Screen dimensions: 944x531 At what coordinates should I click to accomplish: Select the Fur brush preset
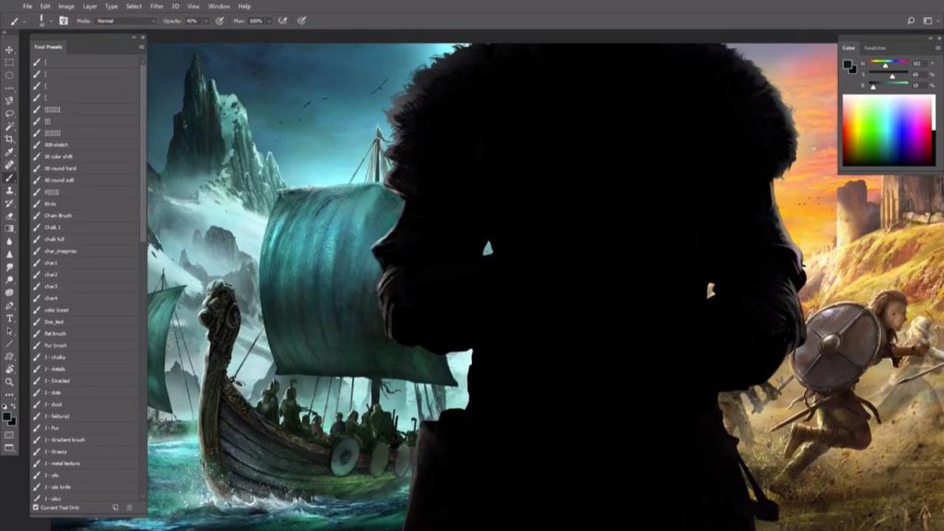coord(55,345)
